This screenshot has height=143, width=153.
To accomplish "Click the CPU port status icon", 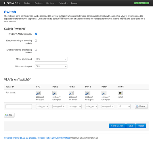I will [x=38, y=93].
